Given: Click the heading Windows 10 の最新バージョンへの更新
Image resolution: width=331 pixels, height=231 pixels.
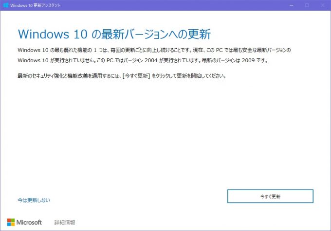Looking at the screenshot, I should pos(114,34).
